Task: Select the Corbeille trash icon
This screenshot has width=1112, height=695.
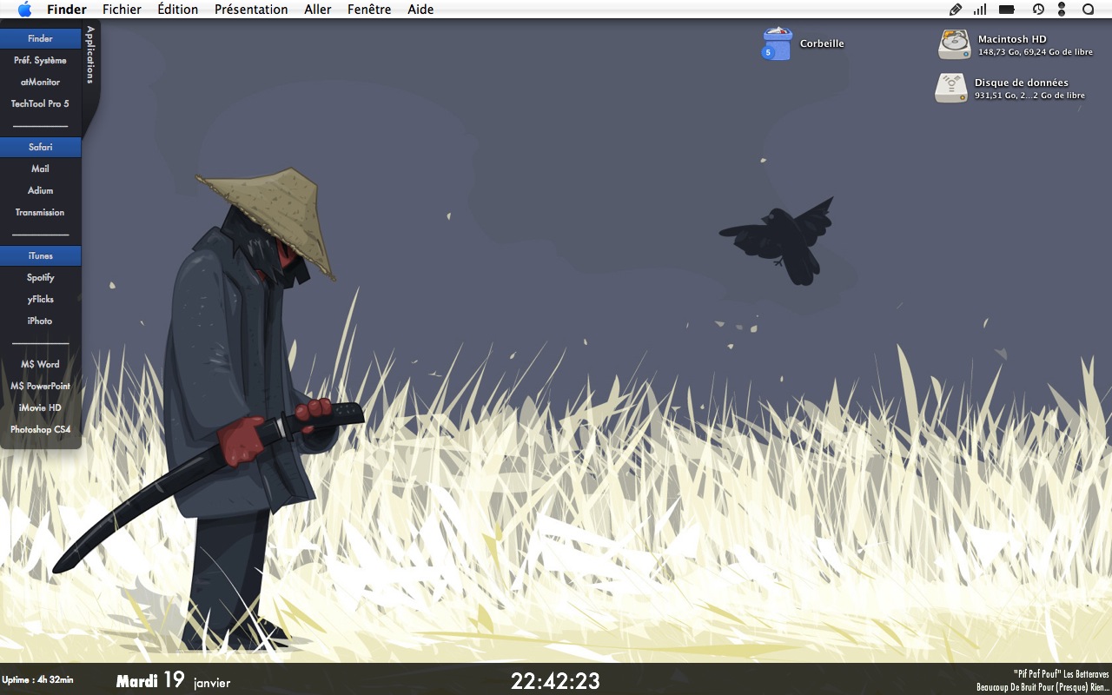Action: 777,43
